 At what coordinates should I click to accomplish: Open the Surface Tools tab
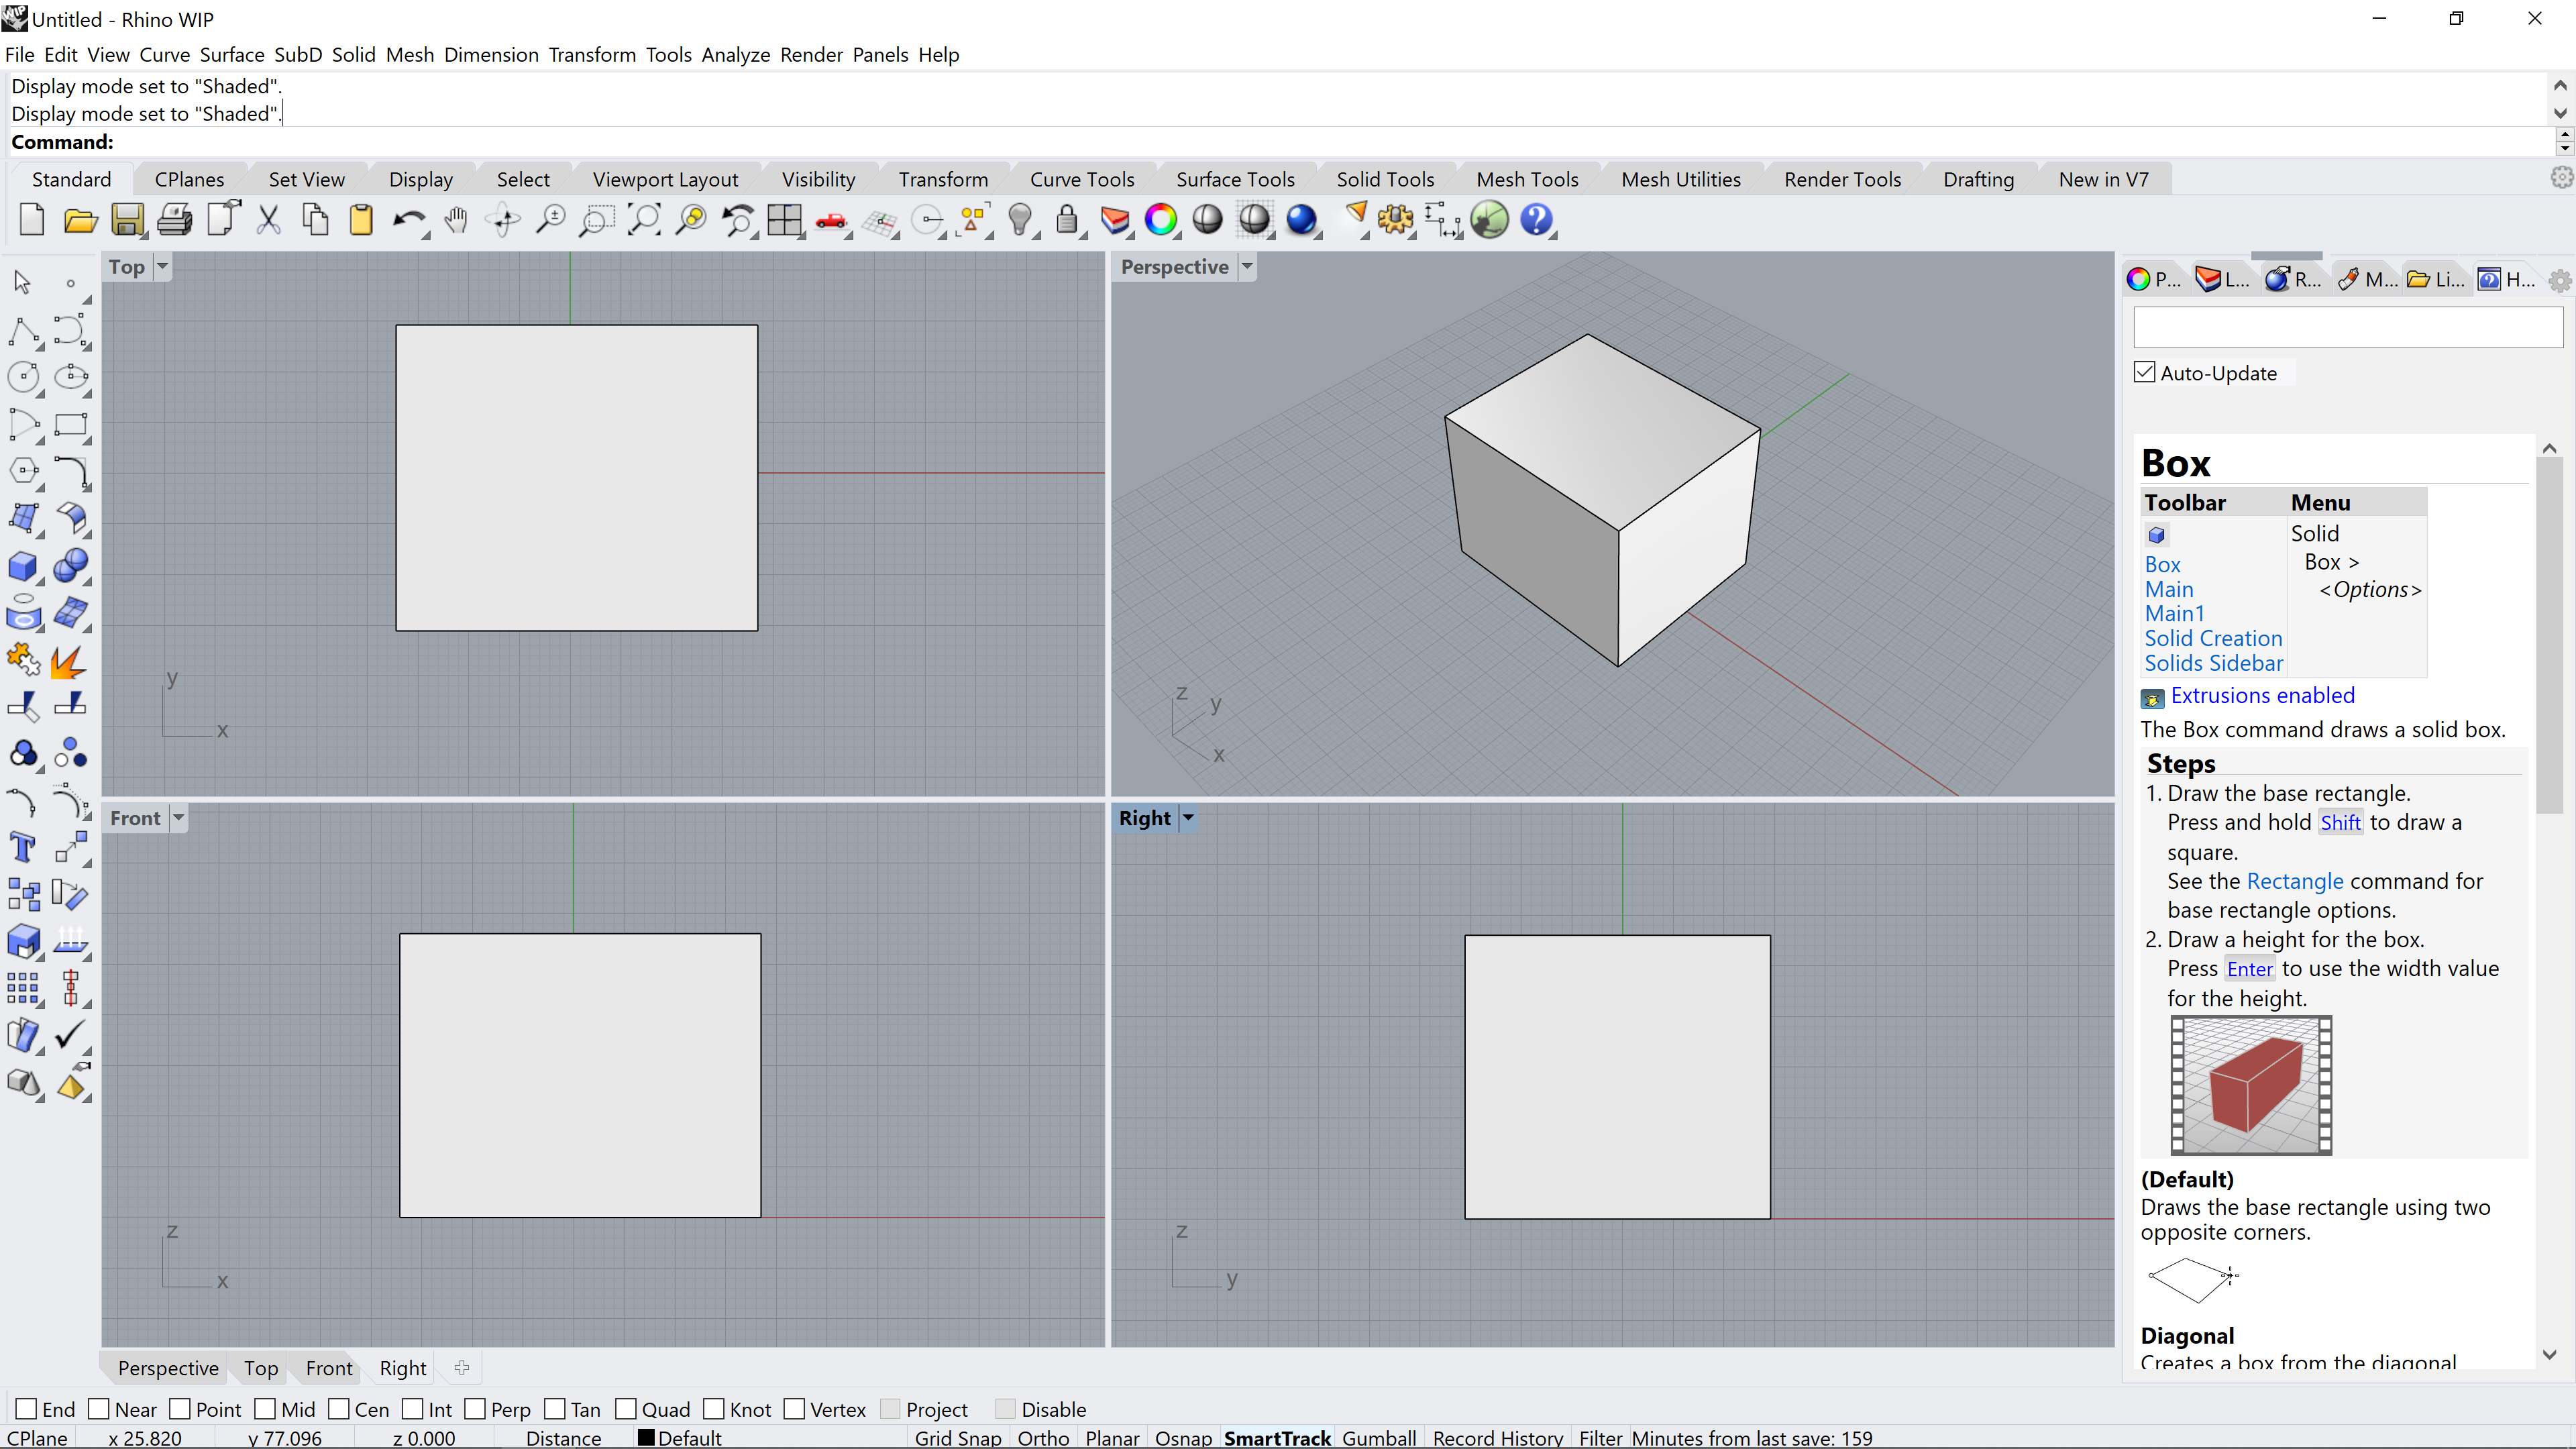tap(1235, 178)
